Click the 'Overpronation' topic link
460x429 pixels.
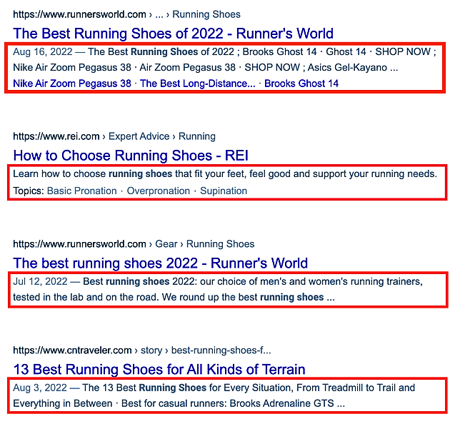click(x=158, y=191)
